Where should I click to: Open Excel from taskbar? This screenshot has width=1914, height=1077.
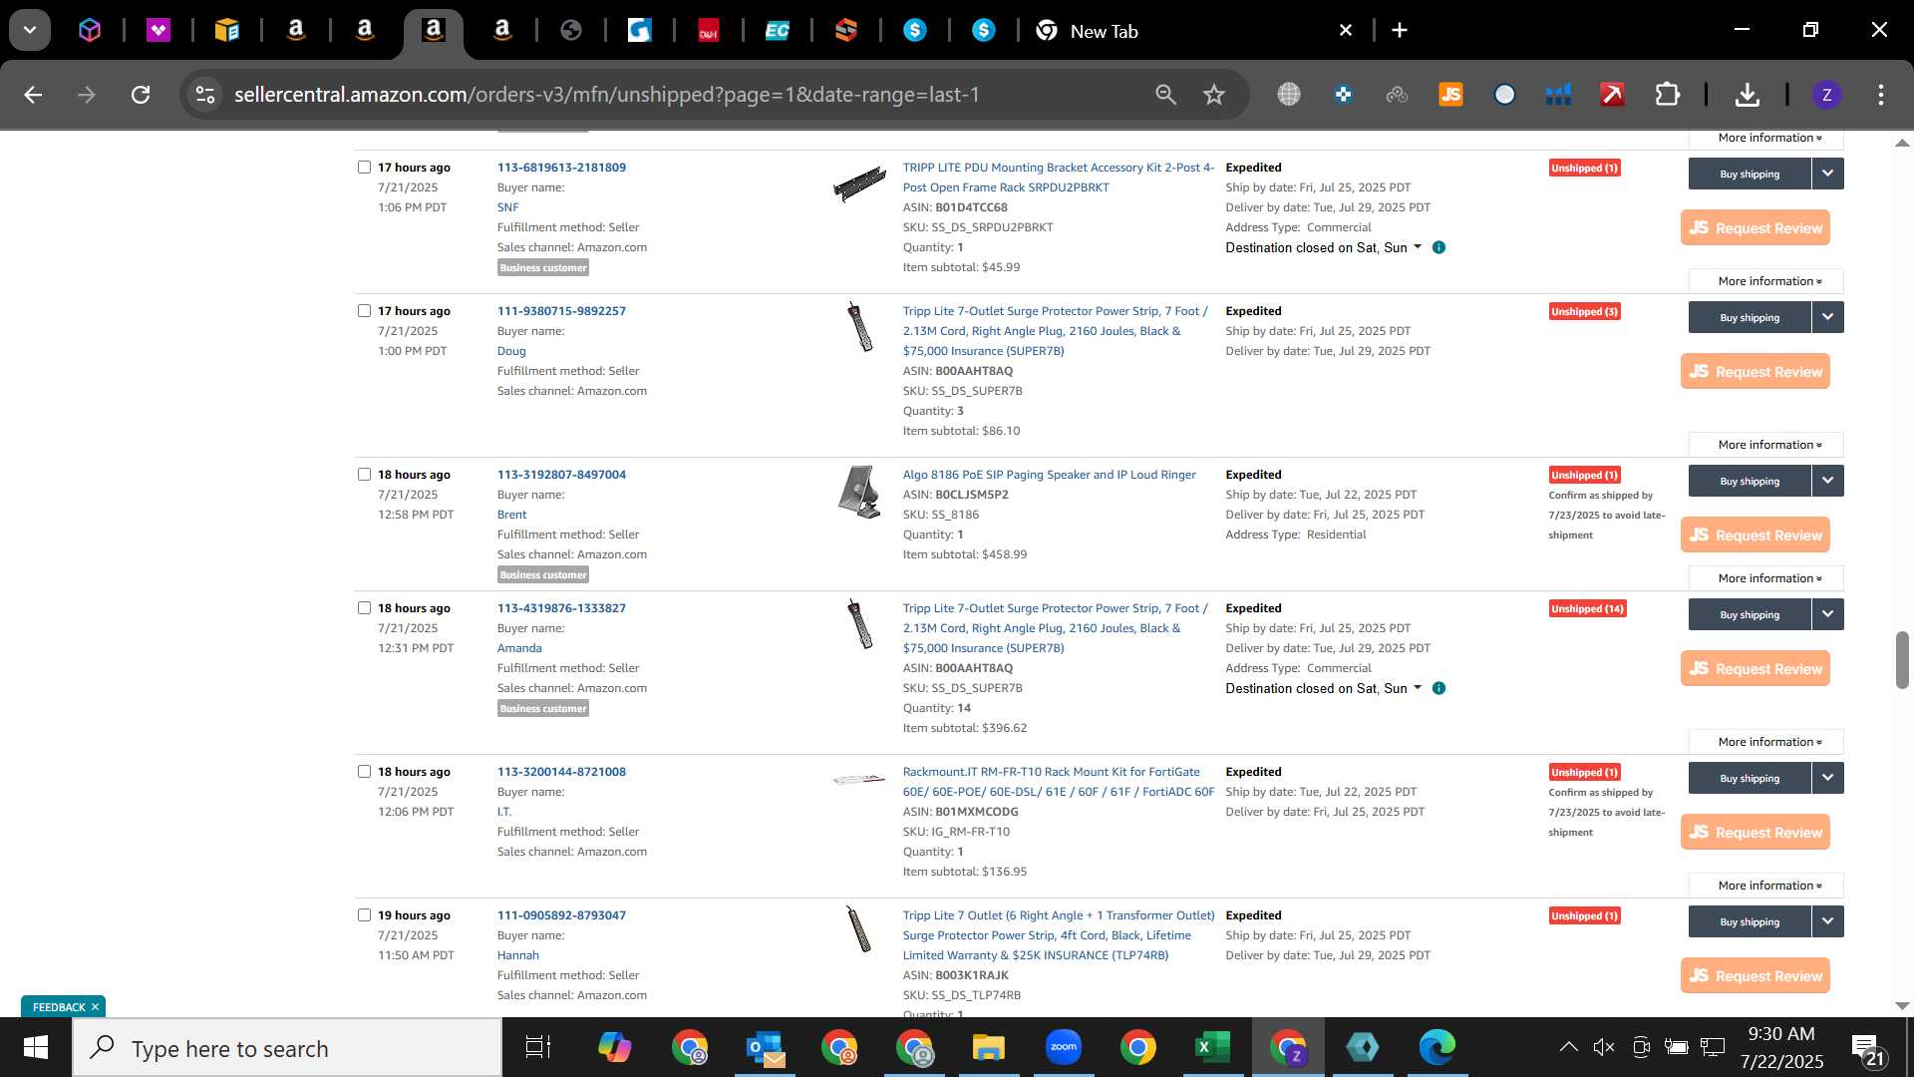click(x=1212, y=1048)
